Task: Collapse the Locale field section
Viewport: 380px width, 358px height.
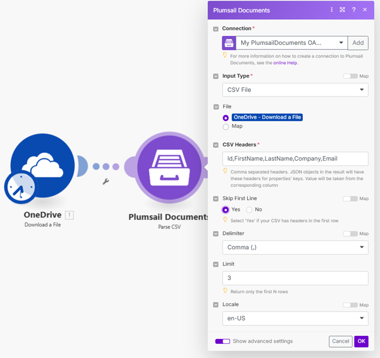Action: click(216, 305)
